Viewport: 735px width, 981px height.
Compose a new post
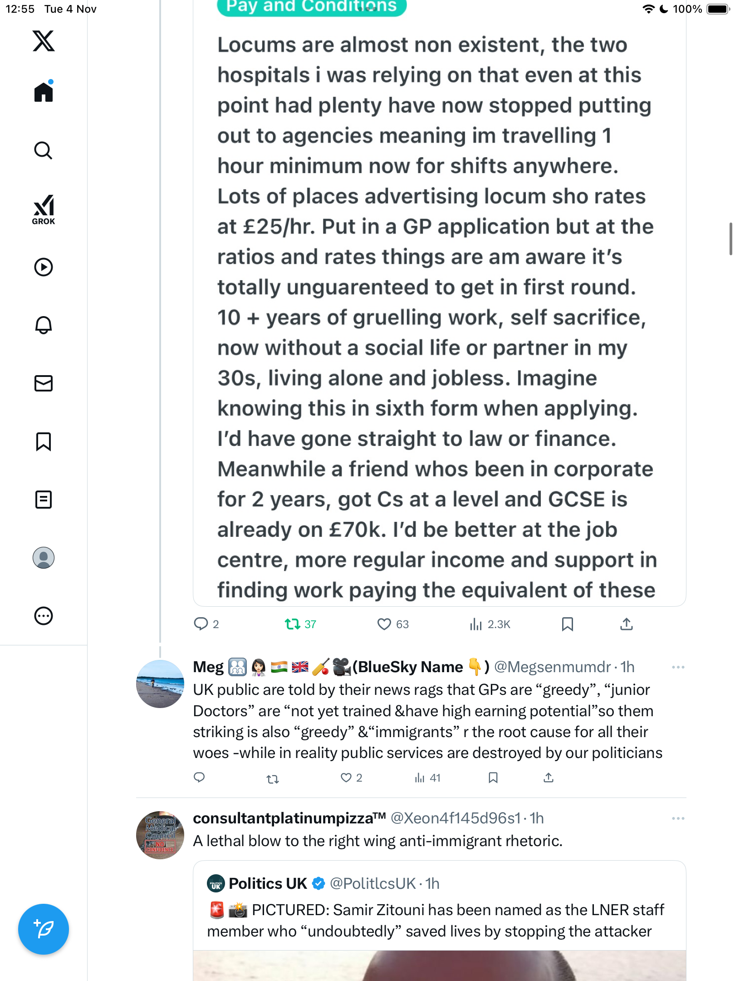click(x=44, y=929)
